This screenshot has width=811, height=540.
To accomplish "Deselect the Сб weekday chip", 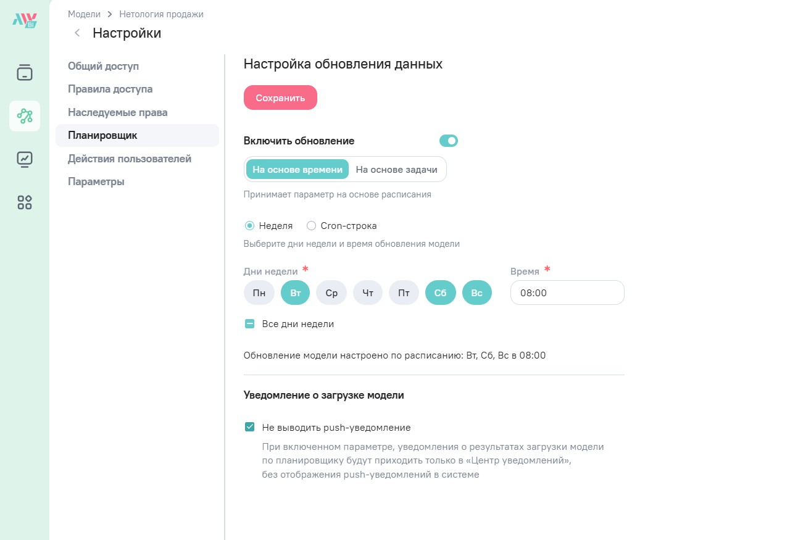I will [x=440, y=293].
